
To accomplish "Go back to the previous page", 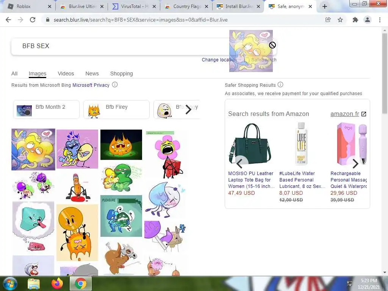I will 8,20.
